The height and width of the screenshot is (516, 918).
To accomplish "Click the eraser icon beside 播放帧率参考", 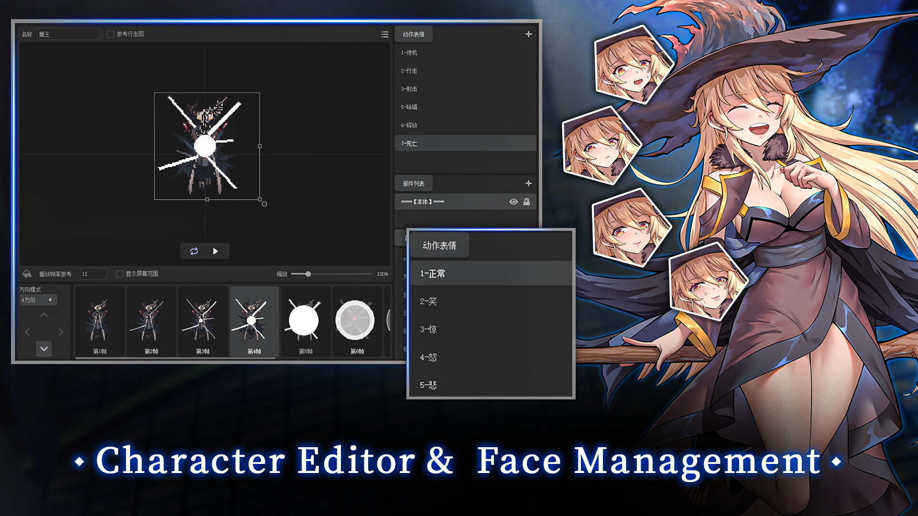I will [x=27, y=274].
